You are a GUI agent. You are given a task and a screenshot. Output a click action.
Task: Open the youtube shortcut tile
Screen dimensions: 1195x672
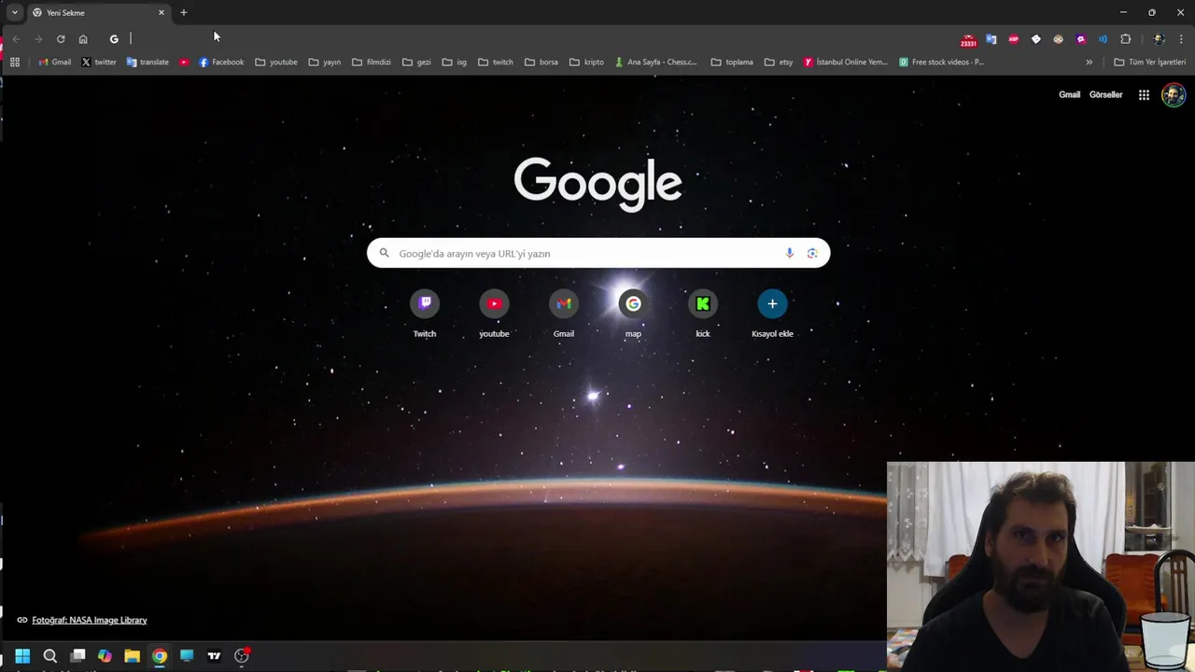click(494, 314)
